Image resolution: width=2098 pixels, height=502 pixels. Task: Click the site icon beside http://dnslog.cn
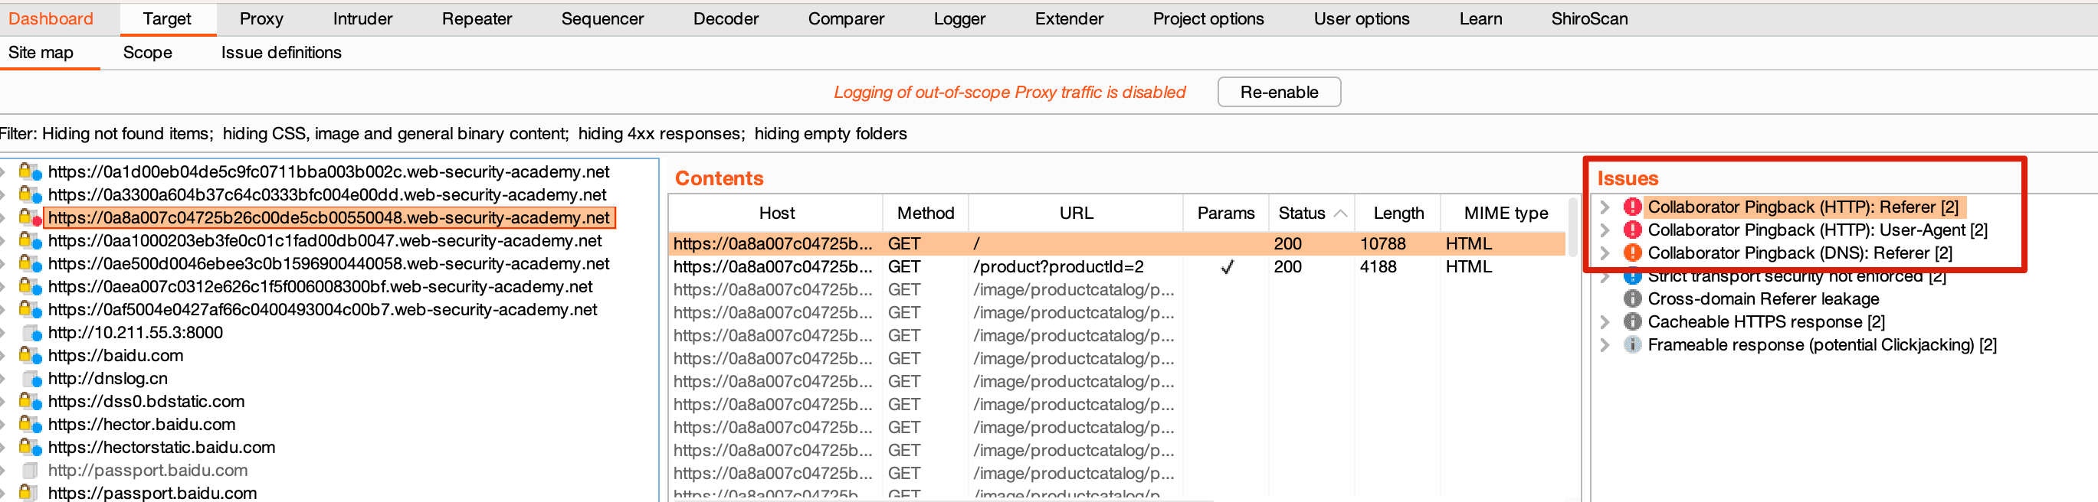tap(31, 378)
